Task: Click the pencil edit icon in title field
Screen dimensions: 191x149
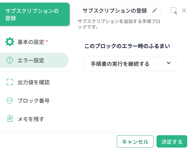Action: (x=155, y=10)
